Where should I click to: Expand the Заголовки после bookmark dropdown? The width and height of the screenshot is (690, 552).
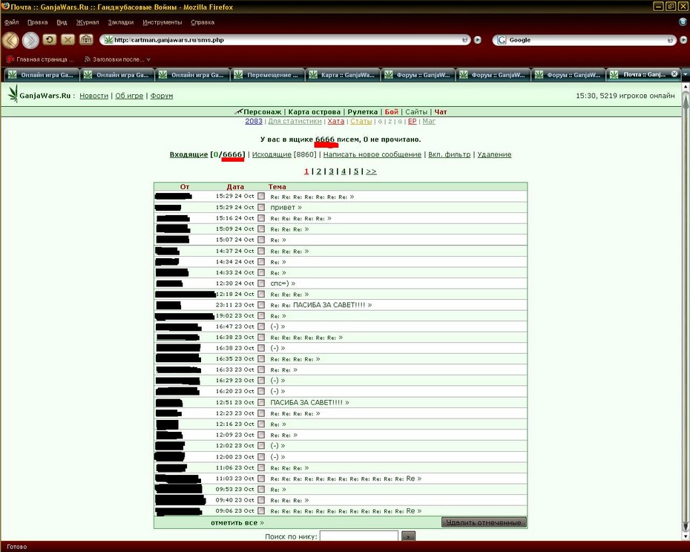148,59
